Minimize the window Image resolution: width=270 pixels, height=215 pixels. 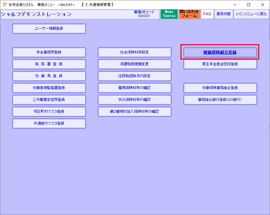coord(235,5)
